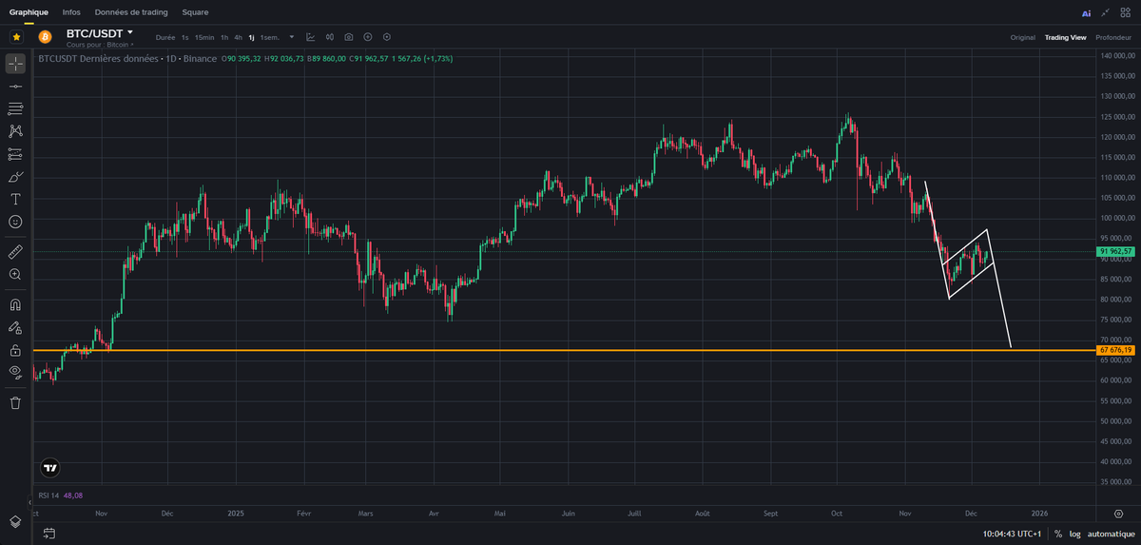The height and width of the screenshot is (545, 1141).
Task: Take a chart snapshot with camera icon
Action: [349, 37]
